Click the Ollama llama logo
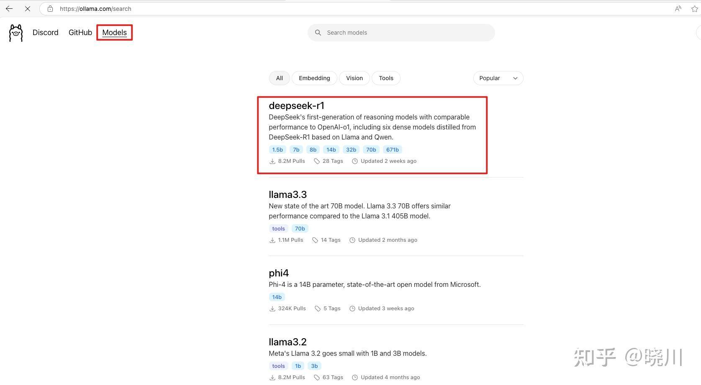 pyautogui.click(x=16, y=33)
